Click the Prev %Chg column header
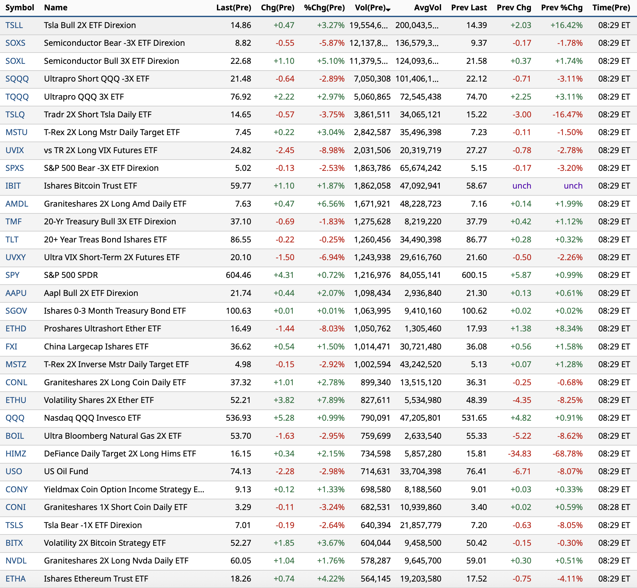This screenshot has width=637, height=588. click(562, 7)
